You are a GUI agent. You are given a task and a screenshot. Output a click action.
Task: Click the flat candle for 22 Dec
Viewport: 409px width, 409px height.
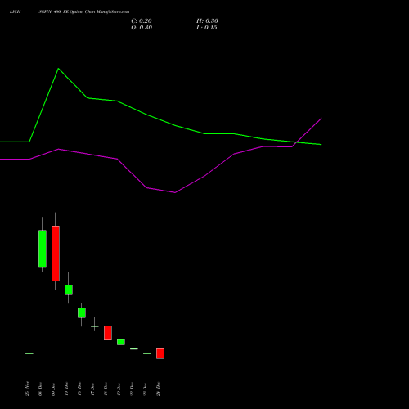(x=134, y=348)
